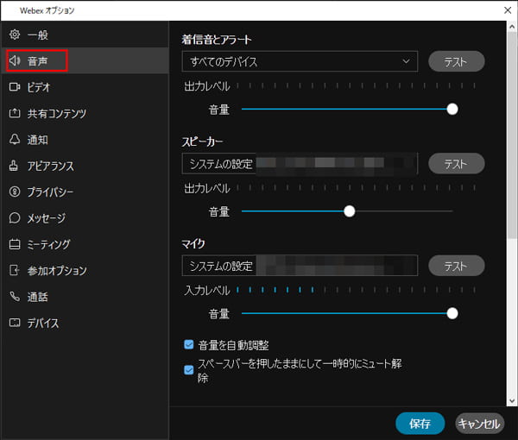Screen dimensions: 518x440
Task: Click the brush icon for アピアランス
Action: [14, 166]
